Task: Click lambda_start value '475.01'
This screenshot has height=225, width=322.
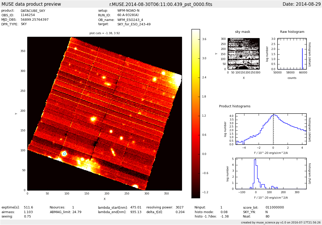Action: click(136, 207)
